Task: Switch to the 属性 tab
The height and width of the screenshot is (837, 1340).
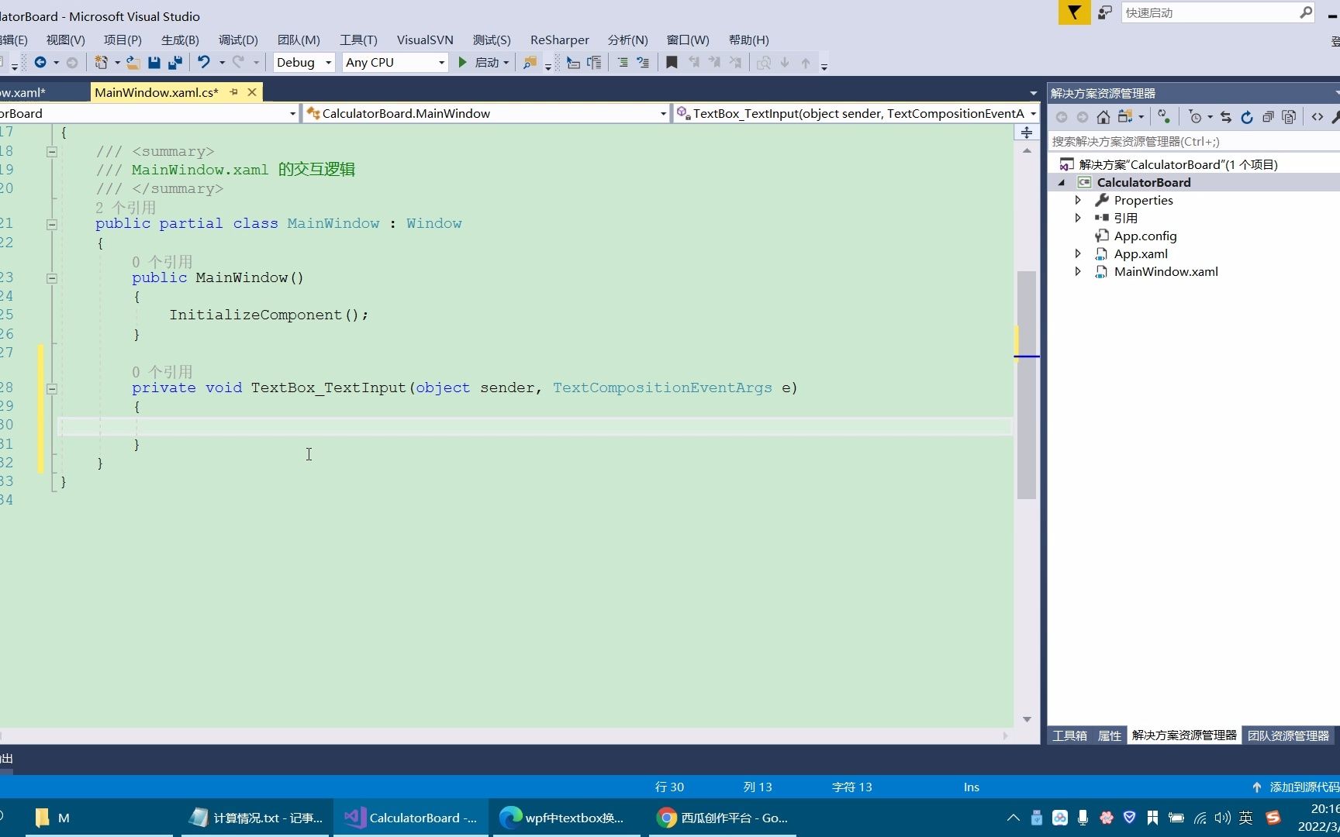Action: pos(1110,735)
